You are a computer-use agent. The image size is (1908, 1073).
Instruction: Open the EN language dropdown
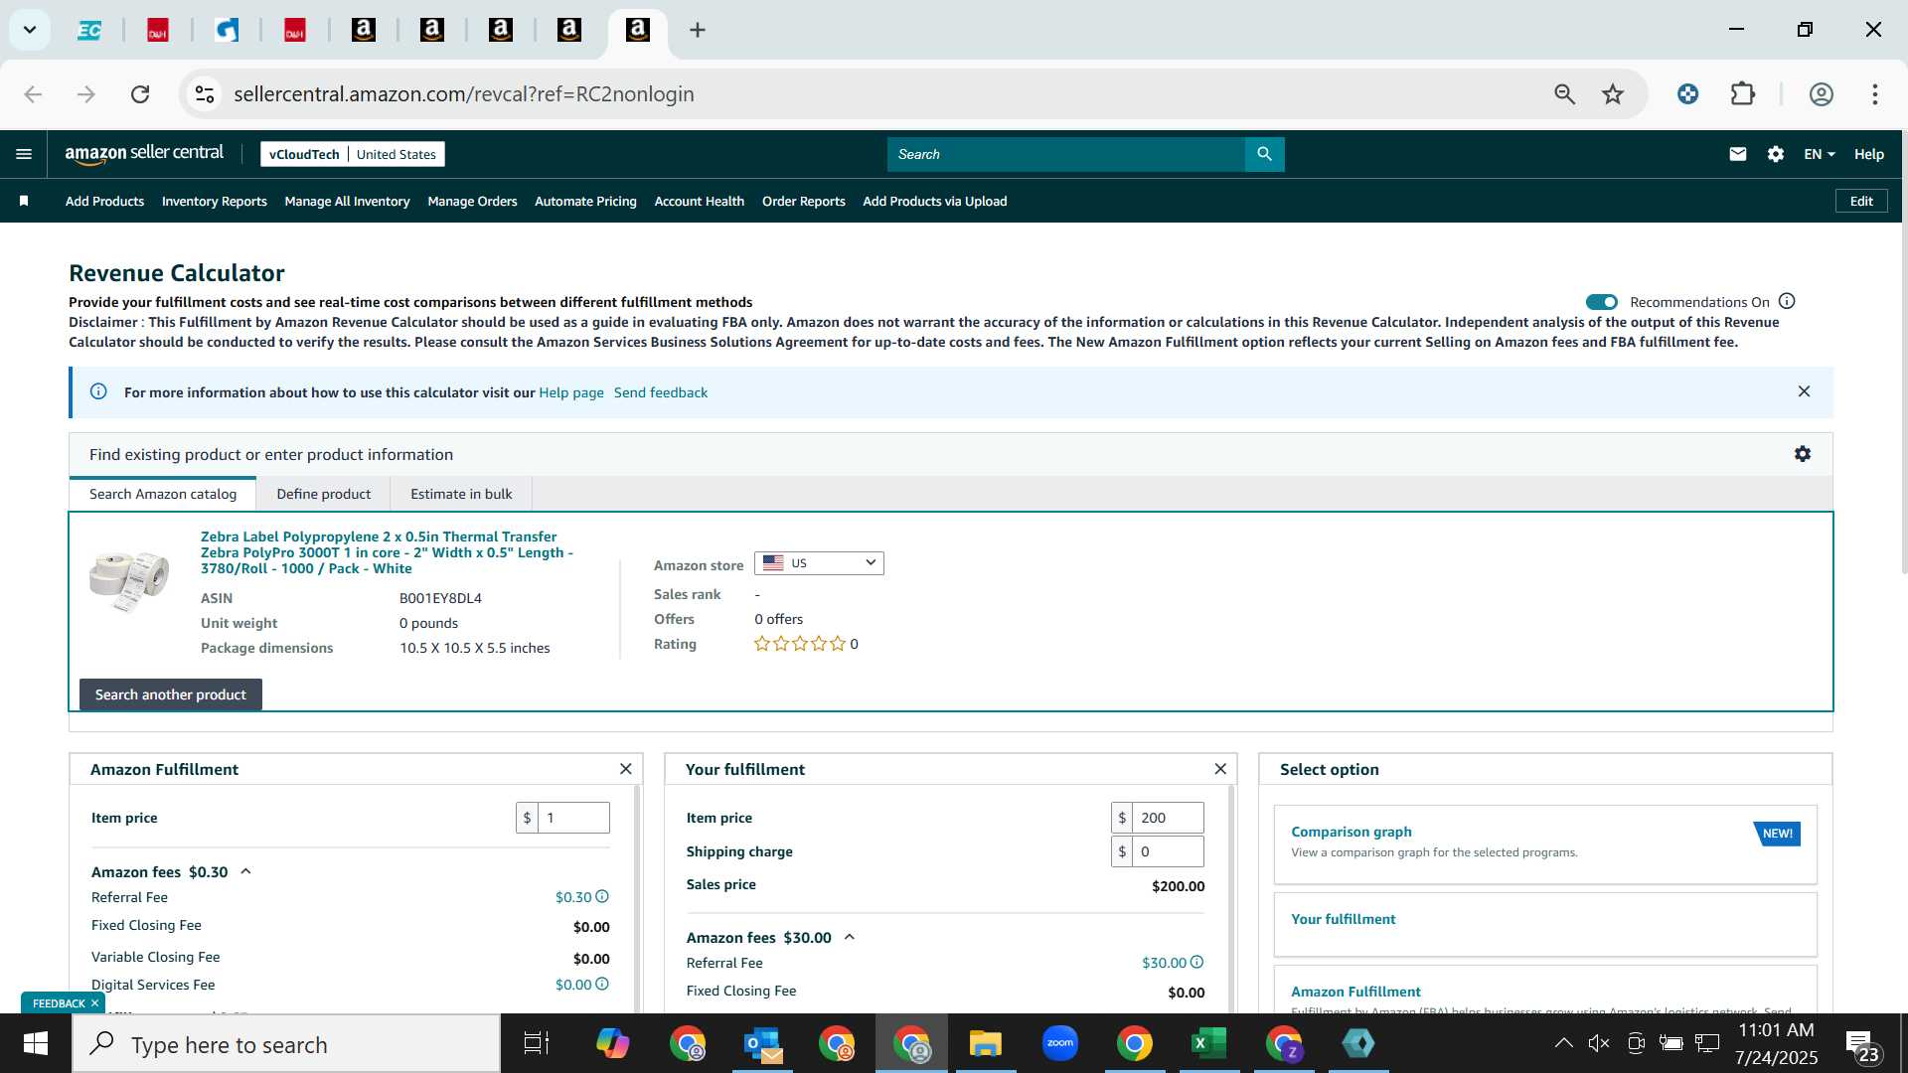coord(1819,154)
